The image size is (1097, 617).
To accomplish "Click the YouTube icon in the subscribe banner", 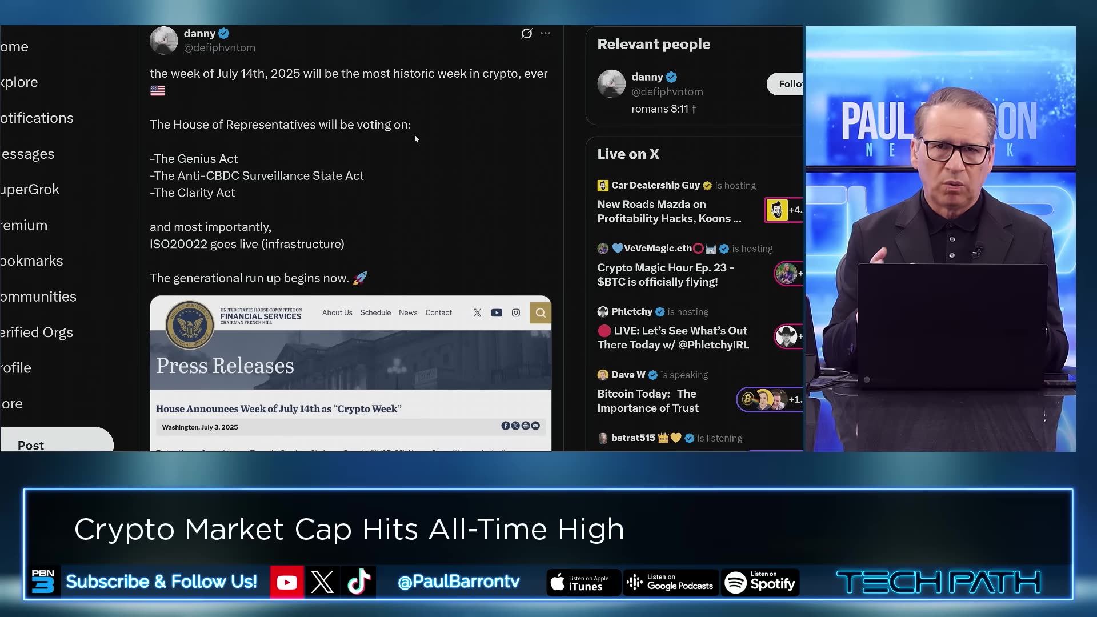I will pyautogui.click(x=287, y=582).
